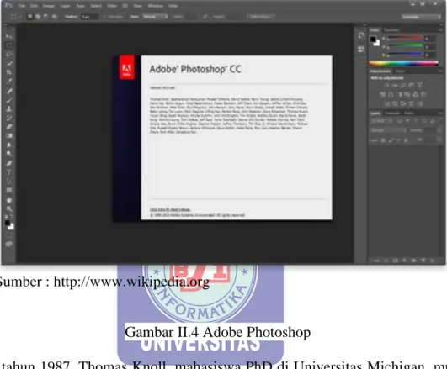447x369 pixels.
Task: Open the Color panel flyout menu
Action: tap(441, 30)
